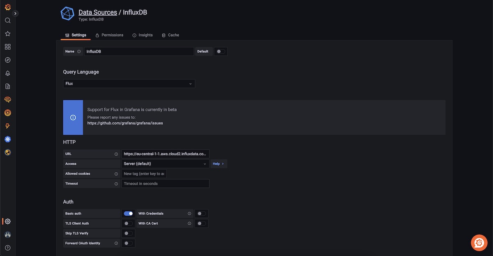493x256 pixels.
Task: Click the InfluxDB data source logo
Action: click(x=67, y=14)
